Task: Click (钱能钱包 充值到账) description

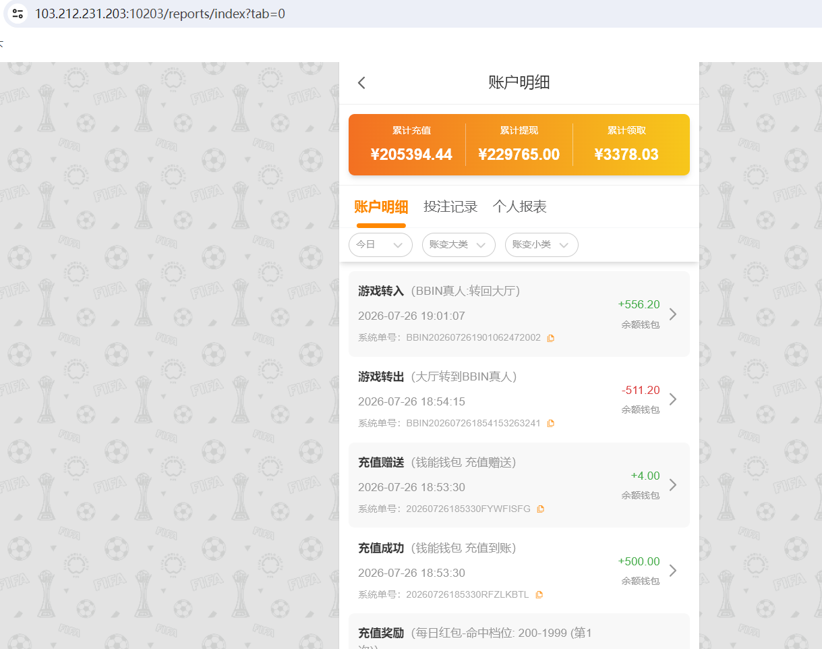Action: click(x=463, y=548)
